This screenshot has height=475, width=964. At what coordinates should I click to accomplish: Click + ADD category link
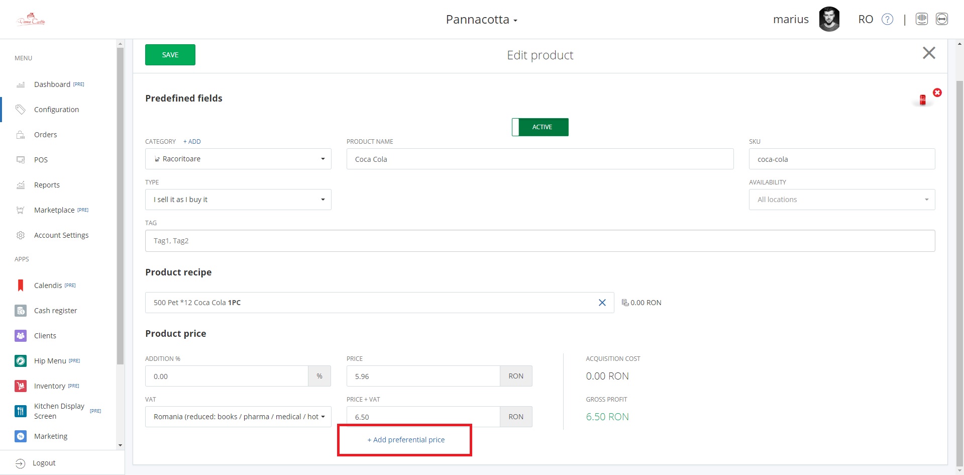[192, 142]
